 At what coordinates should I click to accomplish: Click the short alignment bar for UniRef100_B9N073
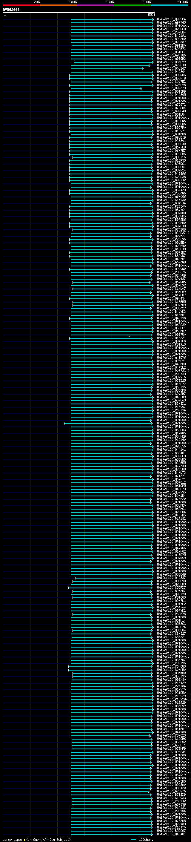click(x=106, y=89)
